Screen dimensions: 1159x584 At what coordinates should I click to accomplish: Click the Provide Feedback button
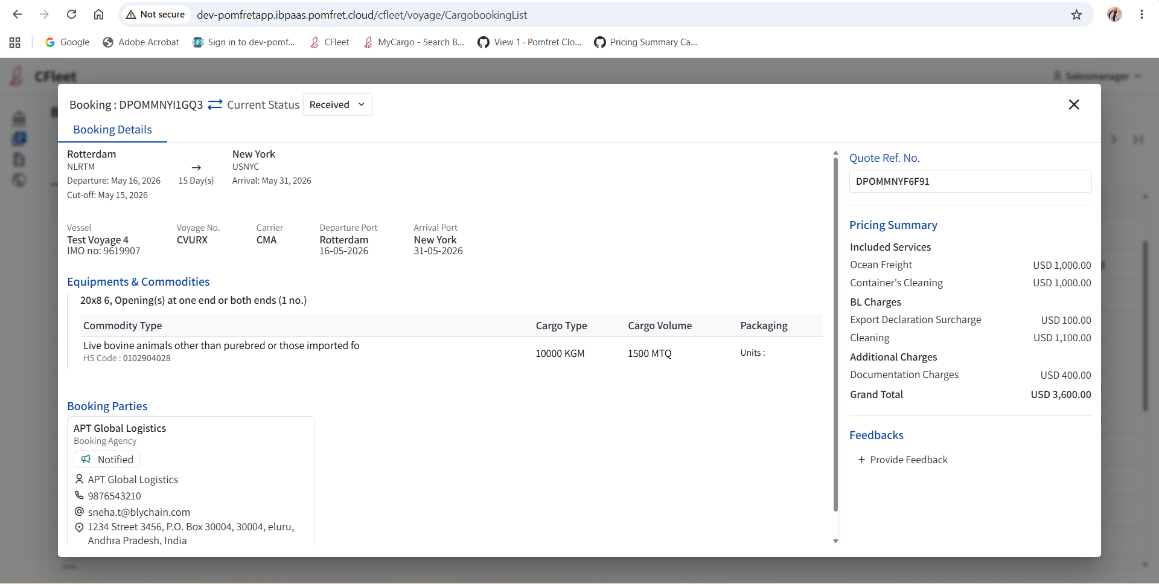click(902, 460)
